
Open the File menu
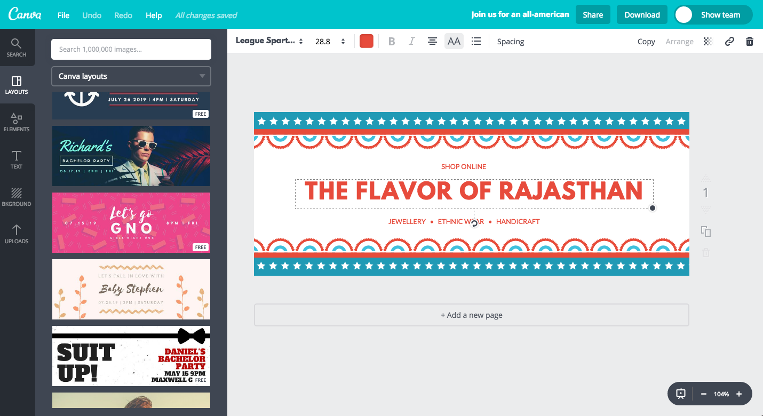[x=63, y=15]
